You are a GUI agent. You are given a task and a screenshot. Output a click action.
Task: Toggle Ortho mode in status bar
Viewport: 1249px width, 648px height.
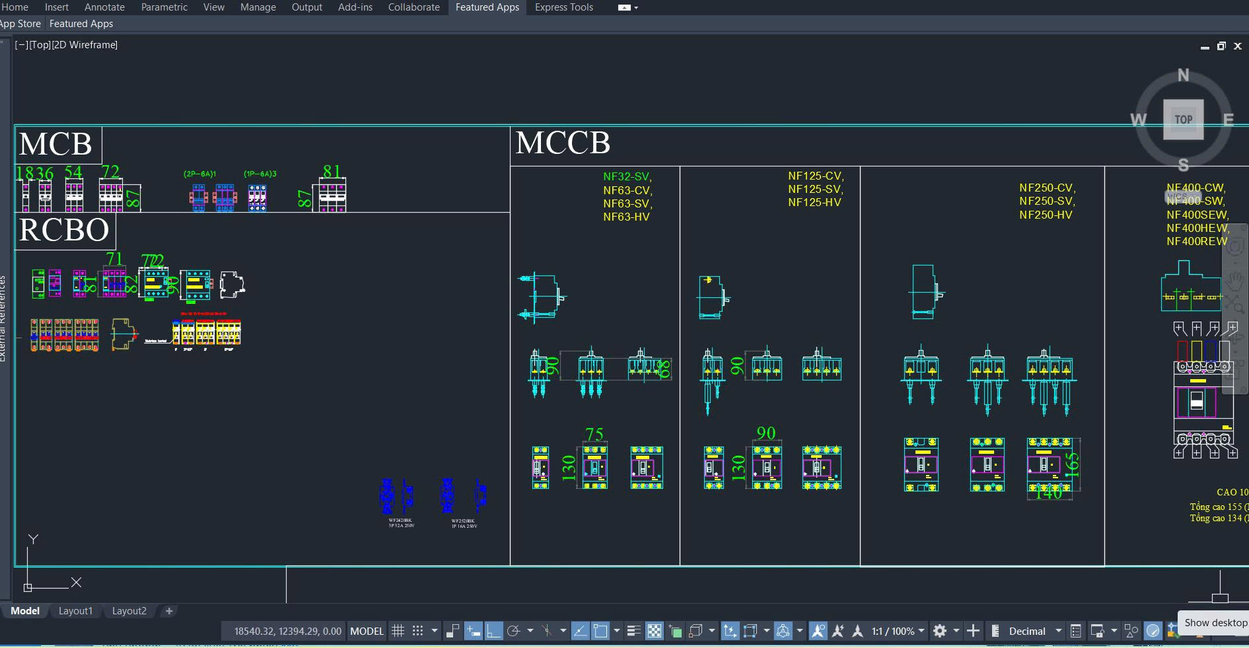(493, 631)
